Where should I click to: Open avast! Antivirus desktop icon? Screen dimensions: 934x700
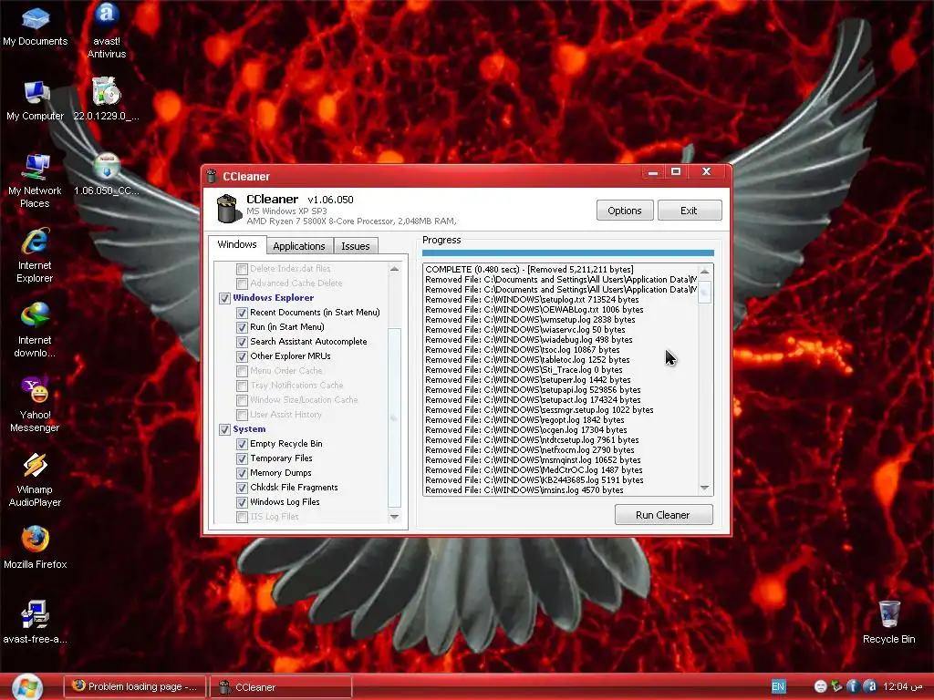point(107,31)
